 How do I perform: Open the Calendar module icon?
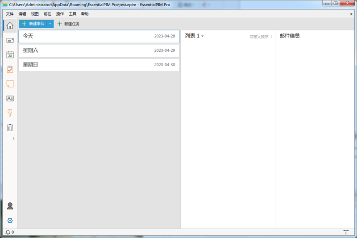pyautogui.click(x=10, y=55)
